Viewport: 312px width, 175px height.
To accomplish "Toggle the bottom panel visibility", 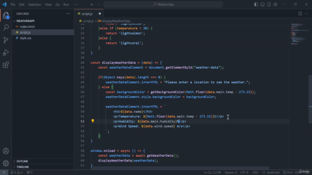I will tap(262, 4).
